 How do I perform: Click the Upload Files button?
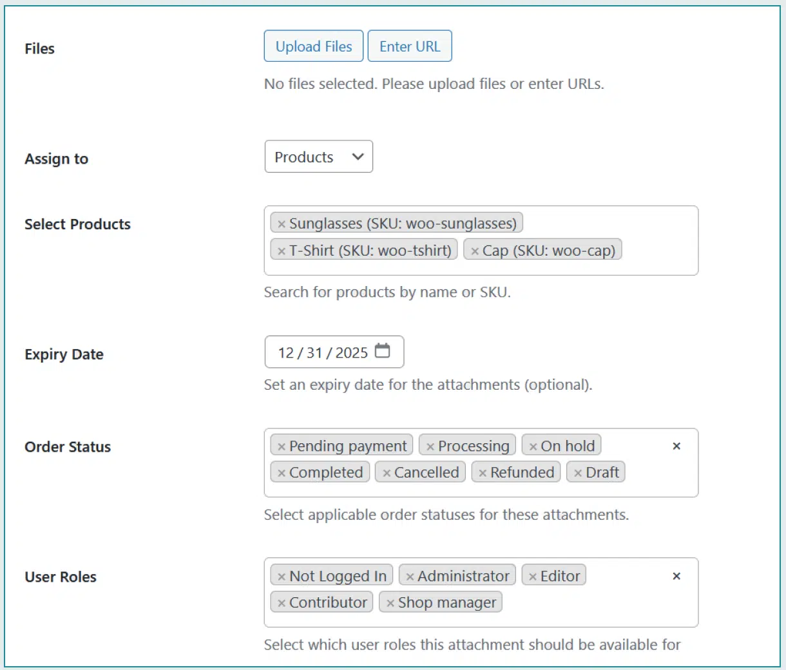point(314,46)
